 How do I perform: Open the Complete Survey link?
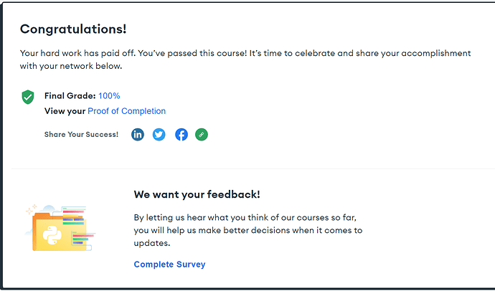click(169, 264)
